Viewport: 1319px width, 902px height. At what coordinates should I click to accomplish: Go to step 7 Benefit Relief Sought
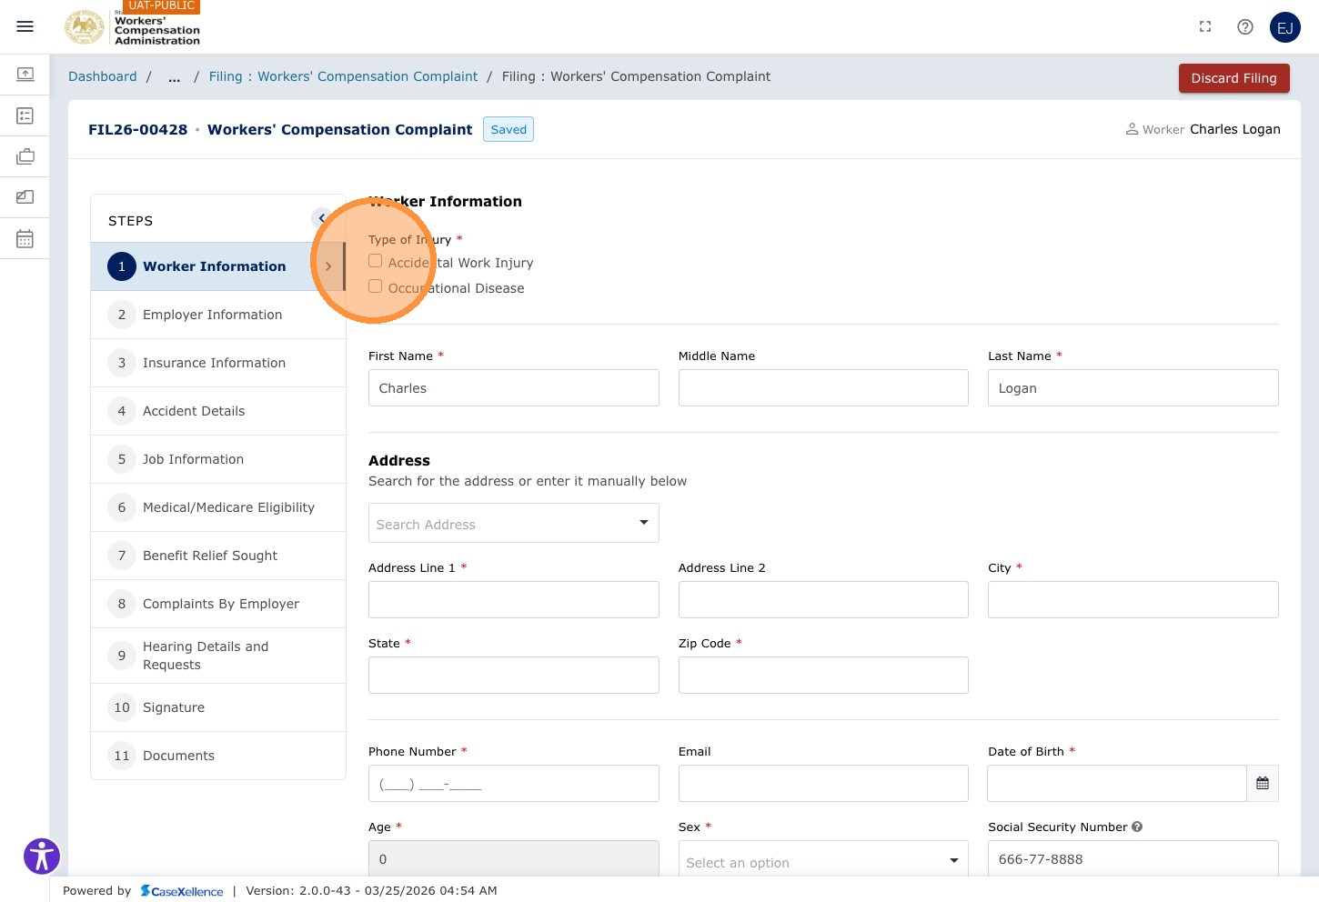tap(218, 556)
